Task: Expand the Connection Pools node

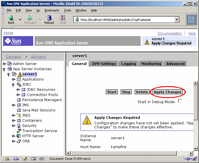Action: pyautogui.click(x=18, y=95)
